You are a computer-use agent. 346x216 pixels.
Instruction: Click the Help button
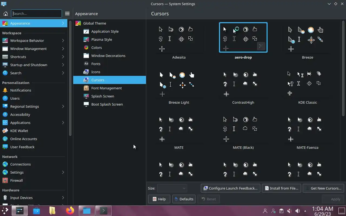159,199
